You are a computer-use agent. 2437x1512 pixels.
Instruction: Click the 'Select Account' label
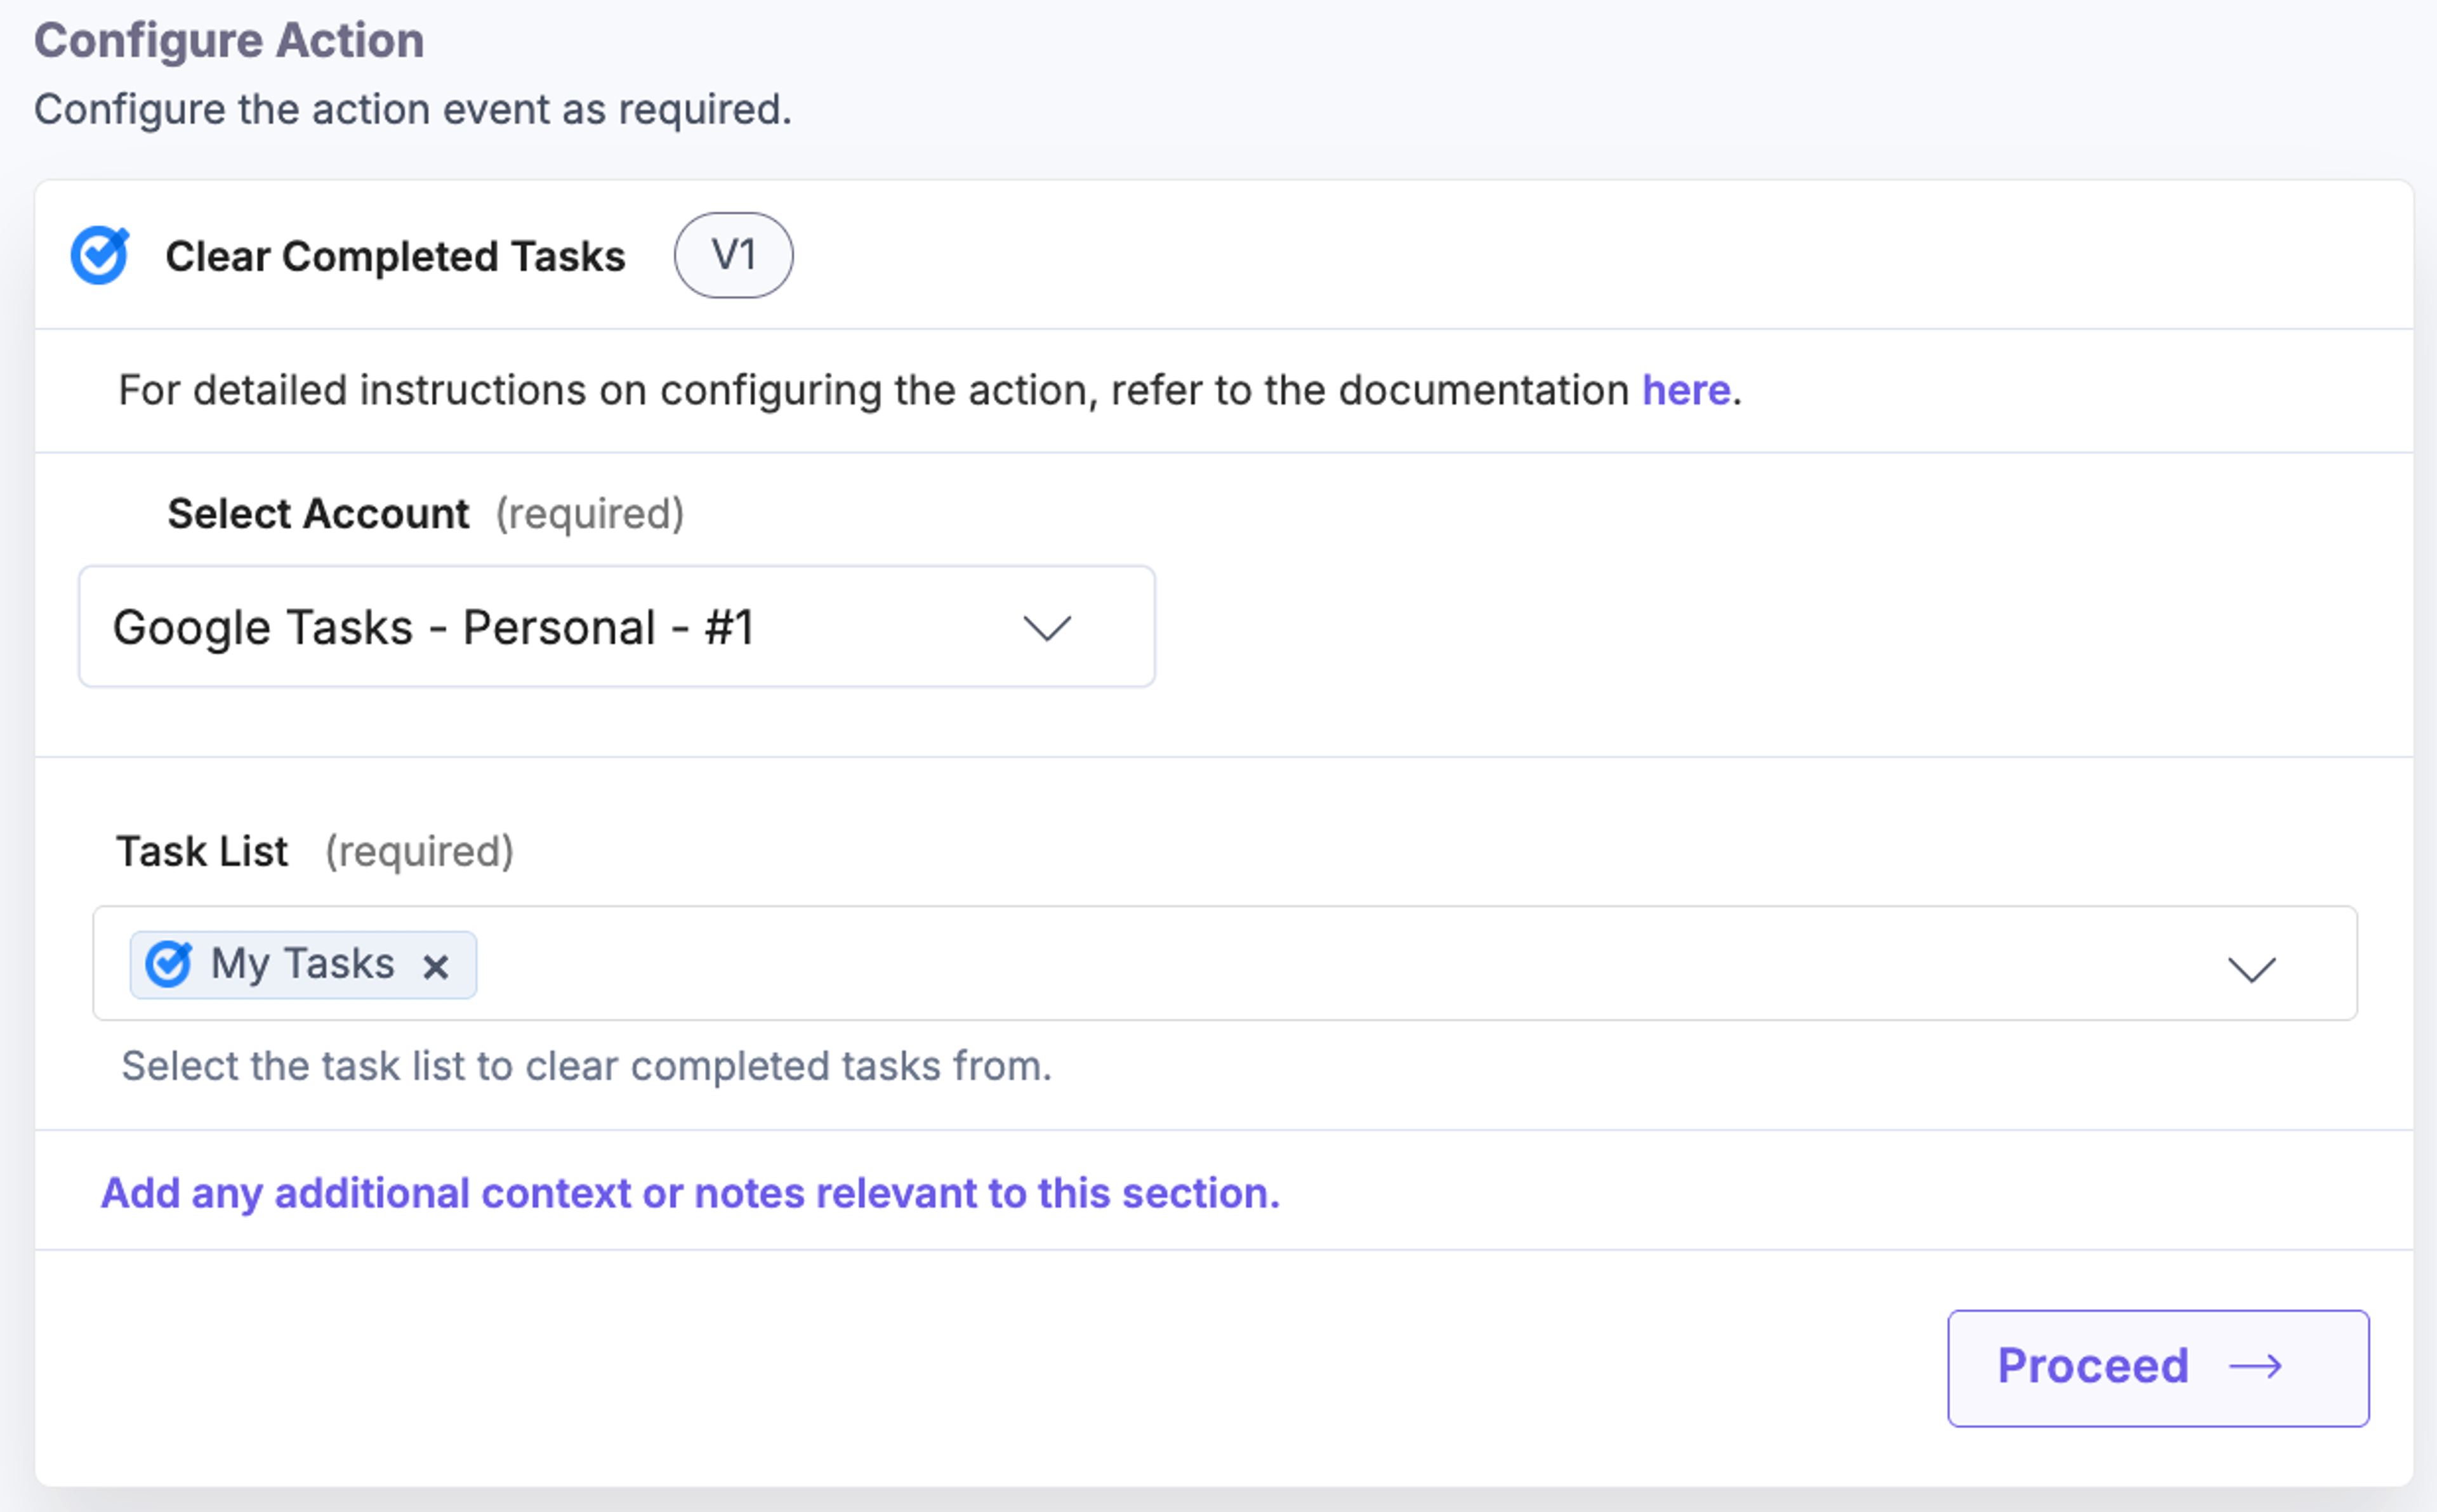click(318, 513)
